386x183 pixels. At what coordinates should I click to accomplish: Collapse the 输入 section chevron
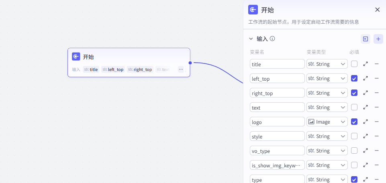pos(251,39)
